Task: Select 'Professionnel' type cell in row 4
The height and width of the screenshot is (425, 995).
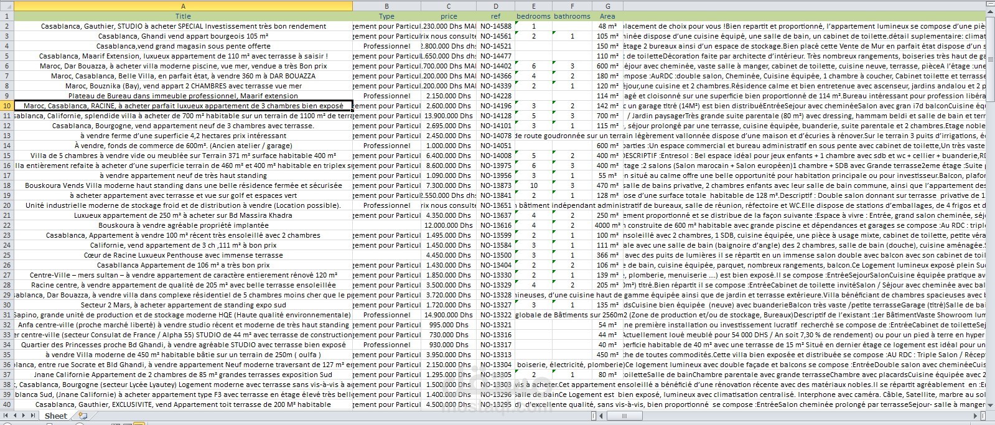Action: click(386, 46)
